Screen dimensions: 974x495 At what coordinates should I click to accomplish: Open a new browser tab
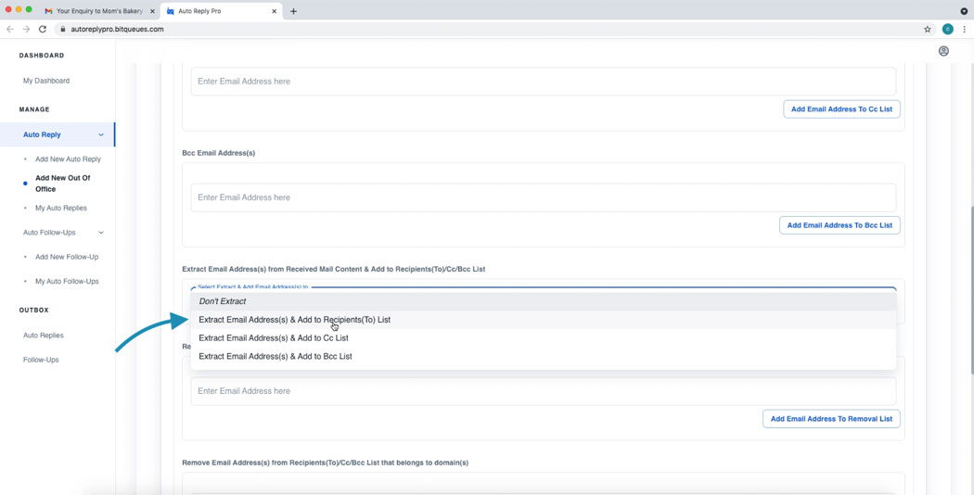tap(293, 11)
